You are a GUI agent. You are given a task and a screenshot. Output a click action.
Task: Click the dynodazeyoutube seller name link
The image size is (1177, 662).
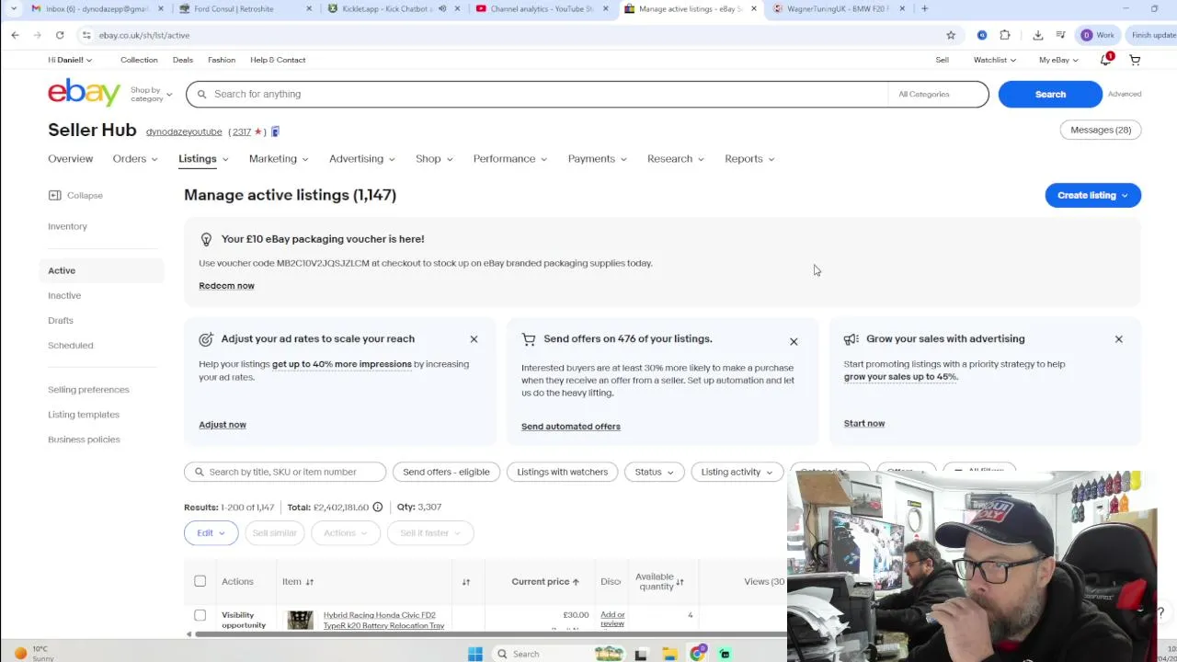[x=184, y=131]
